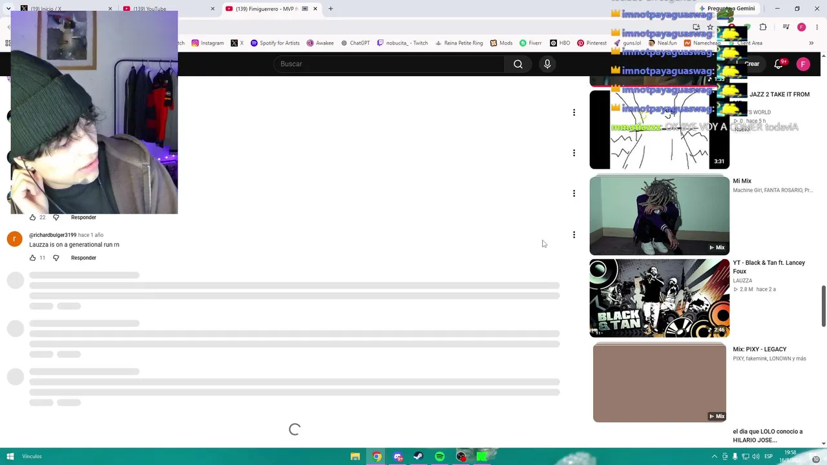Image resolution: width=827 pixels, height=465 pixels.
Task: Open the Vínculos toolbar in taskbar
Action: [x=32, y=457]
